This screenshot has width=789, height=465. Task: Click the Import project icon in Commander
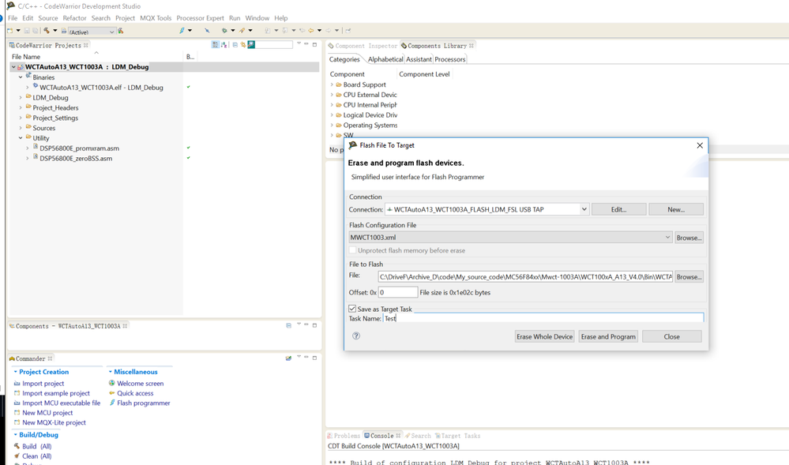click(x=17, y=383)
